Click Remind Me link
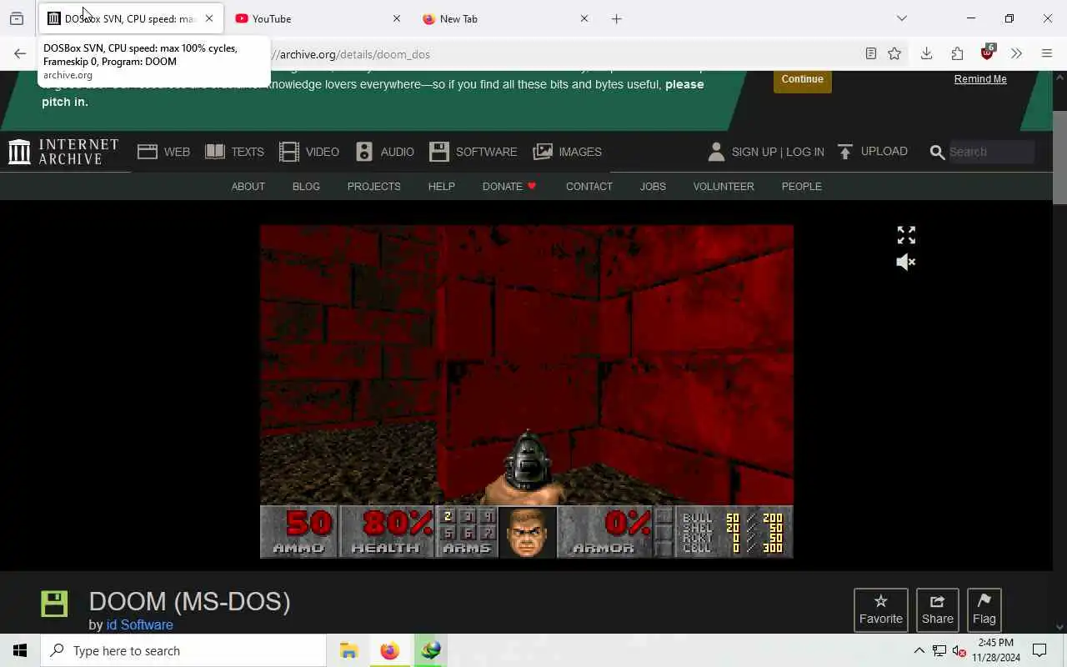1067x667 pixels. (980, 79)
